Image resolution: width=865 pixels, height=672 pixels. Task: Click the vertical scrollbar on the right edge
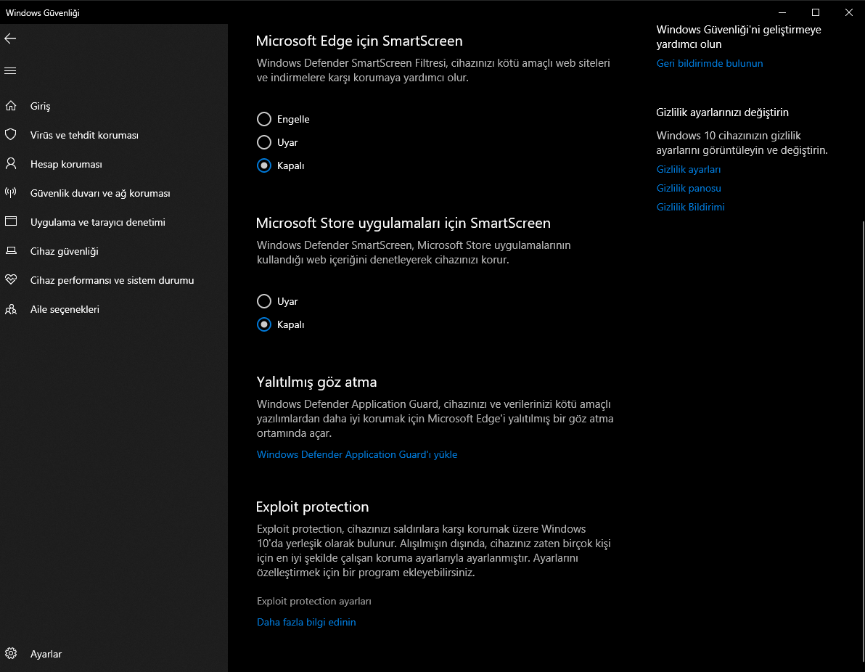862,441
